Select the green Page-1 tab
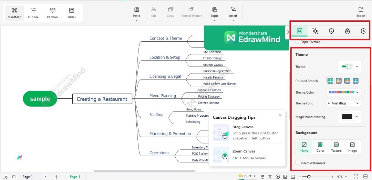Viewport: 372px width, 180px height. (x=75, y=177)
